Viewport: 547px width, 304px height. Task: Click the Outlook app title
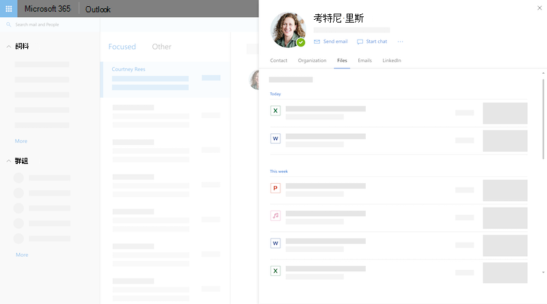[98, 10]
